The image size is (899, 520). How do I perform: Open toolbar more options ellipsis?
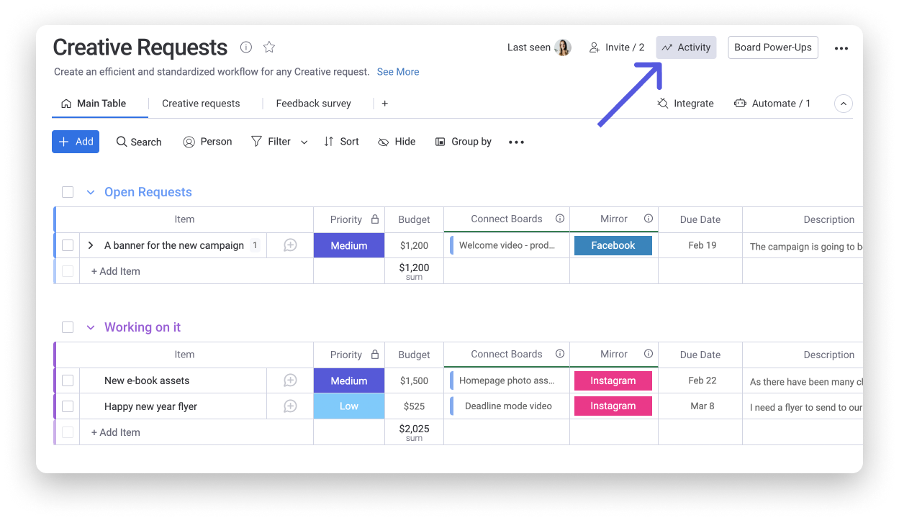516,142
